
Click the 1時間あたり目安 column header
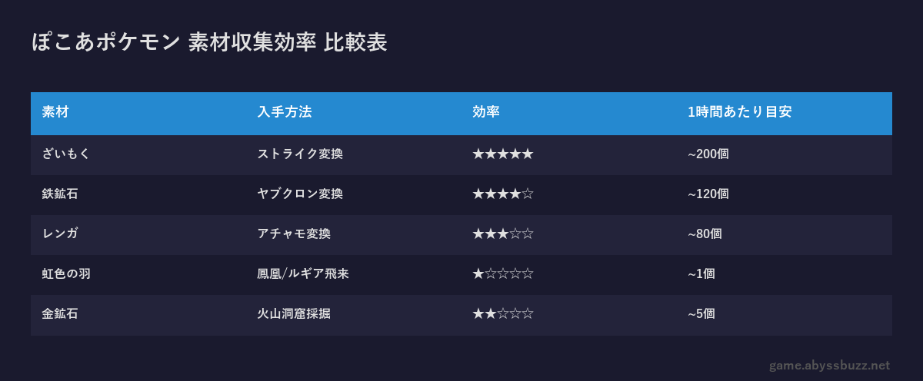coord(739,112)
